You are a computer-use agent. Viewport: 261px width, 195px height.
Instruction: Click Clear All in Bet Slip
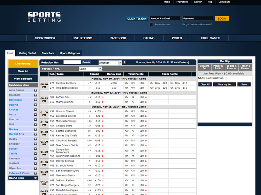(205, 84)
